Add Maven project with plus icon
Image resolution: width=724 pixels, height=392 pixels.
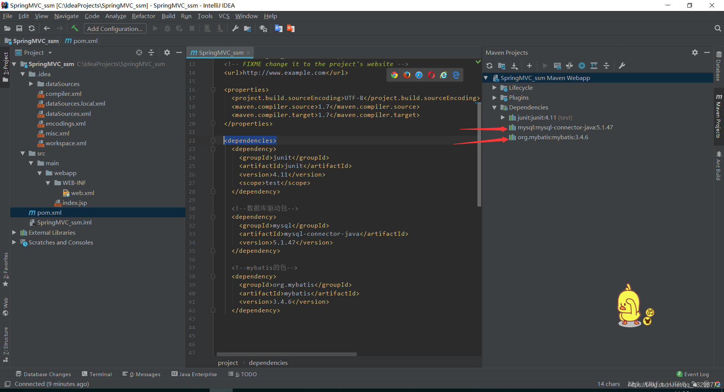click(529, 66)
